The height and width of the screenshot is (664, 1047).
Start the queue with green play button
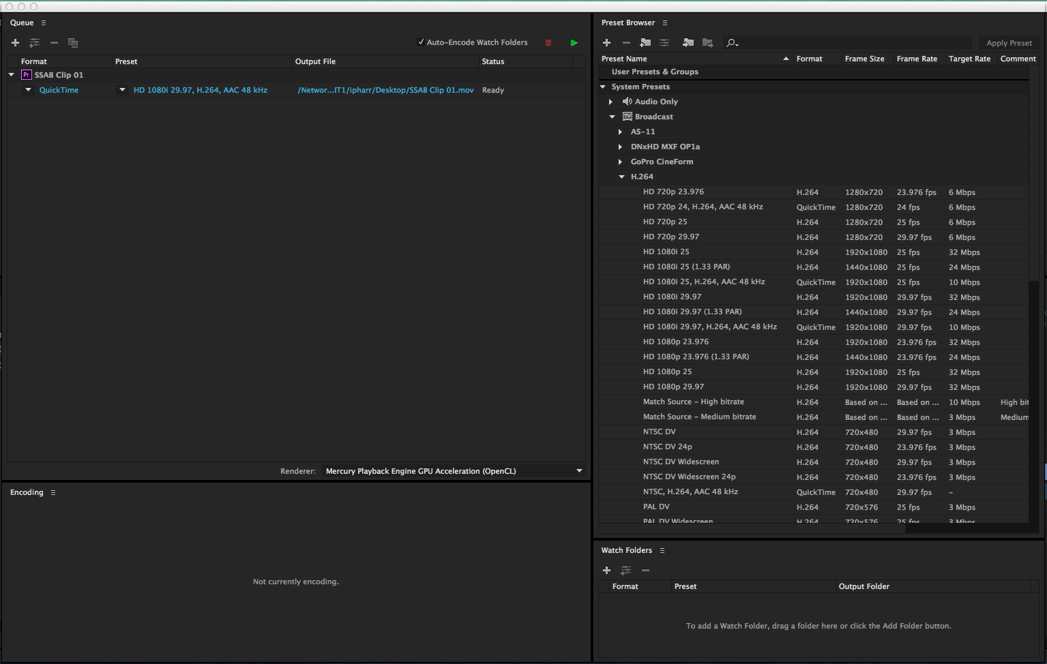tap(574, 43)
